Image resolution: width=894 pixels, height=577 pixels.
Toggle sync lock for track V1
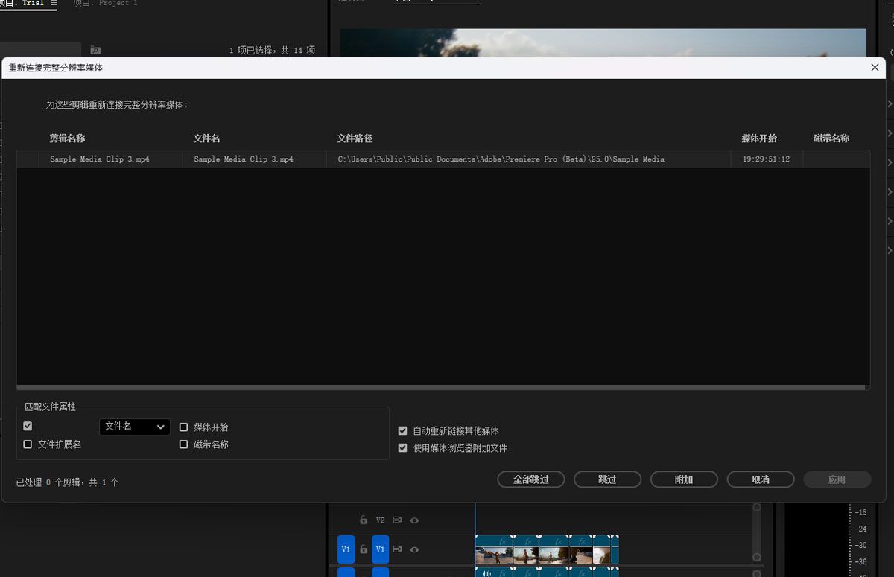(x=398, y=549)
